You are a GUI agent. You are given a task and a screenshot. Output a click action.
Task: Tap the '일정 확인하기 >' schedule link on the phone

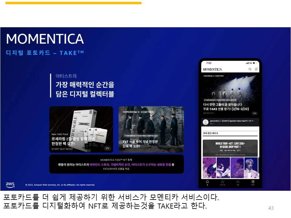click(209, 113)
